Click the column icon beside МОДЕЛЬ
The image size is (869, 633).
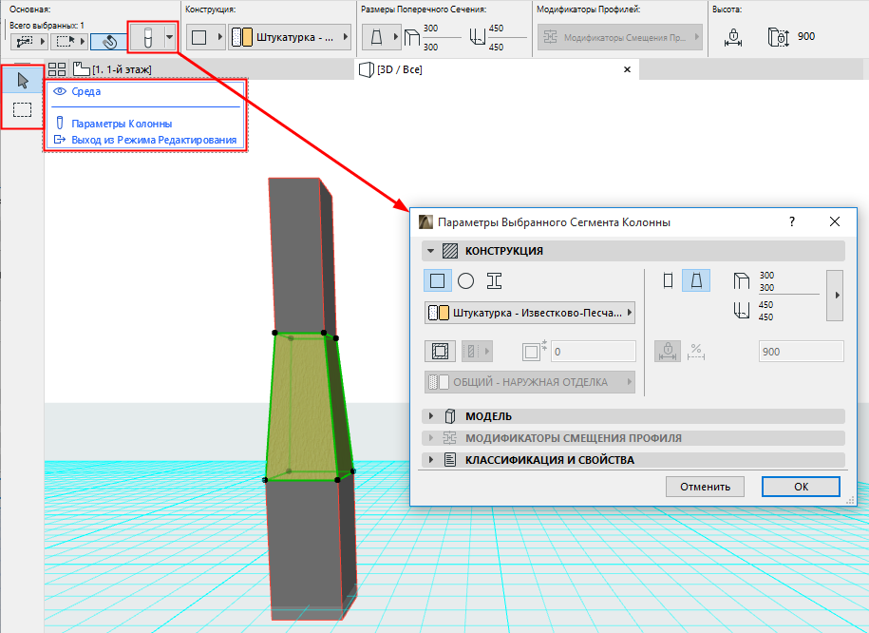tap(450, 416)
